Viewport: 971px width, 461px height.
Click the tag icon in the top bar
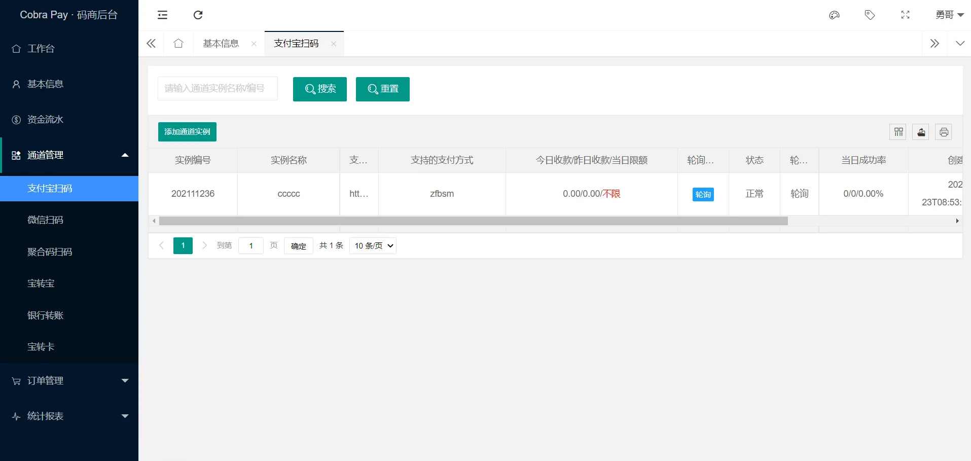pyautogui.click(x=870, y=15)
